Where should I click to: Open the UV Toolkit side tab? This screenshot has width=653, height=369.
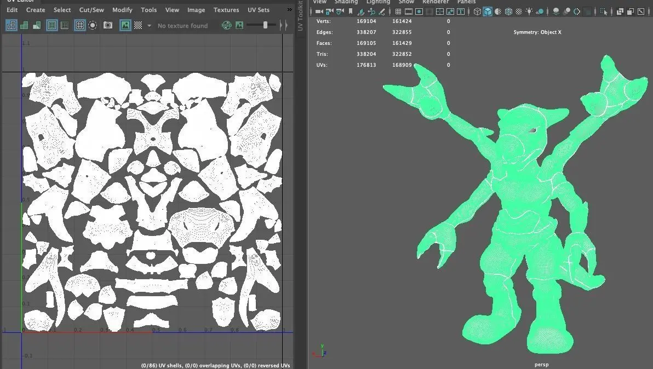pos(300,16)
